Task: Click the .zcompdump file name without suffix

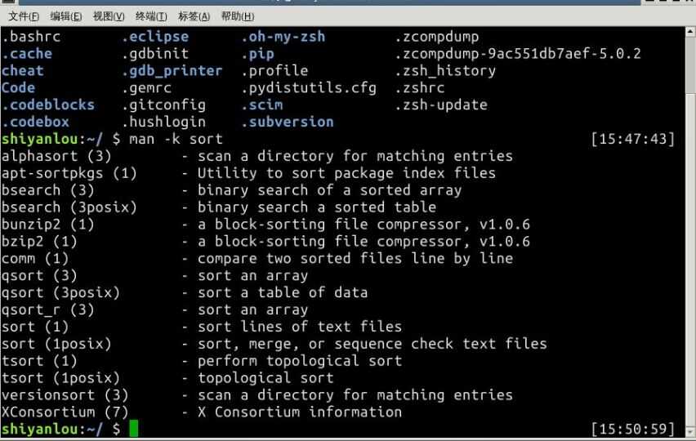Action: 437,37
